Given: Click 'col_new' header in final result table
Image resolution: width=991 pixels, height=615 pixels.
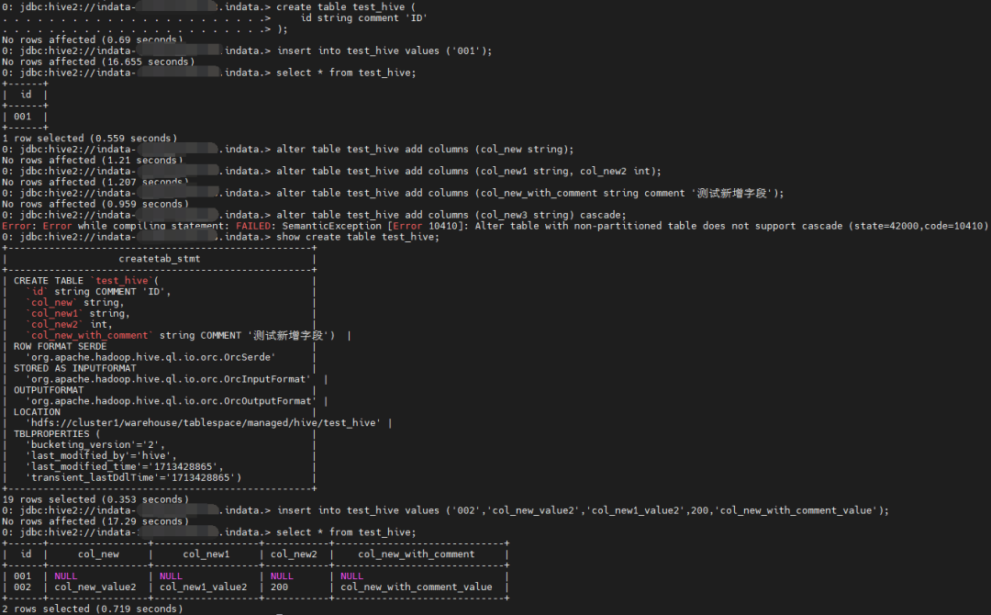Looking at the screenshot, I should (98, 554).
